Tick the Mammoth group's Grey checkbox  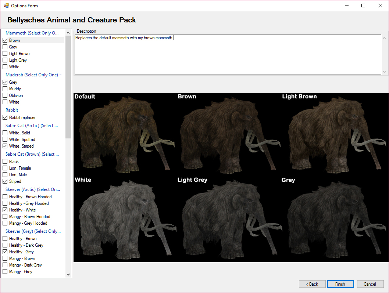coord(5,47)
